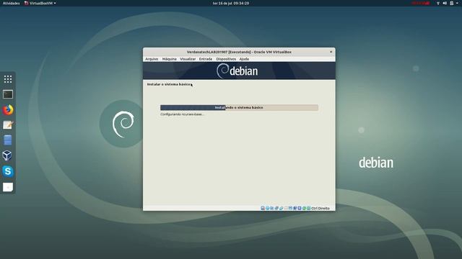Viewport: 462px width, 259px height.
Task: Launch Firefox from the dock
Action: click(x=8, y=110)
